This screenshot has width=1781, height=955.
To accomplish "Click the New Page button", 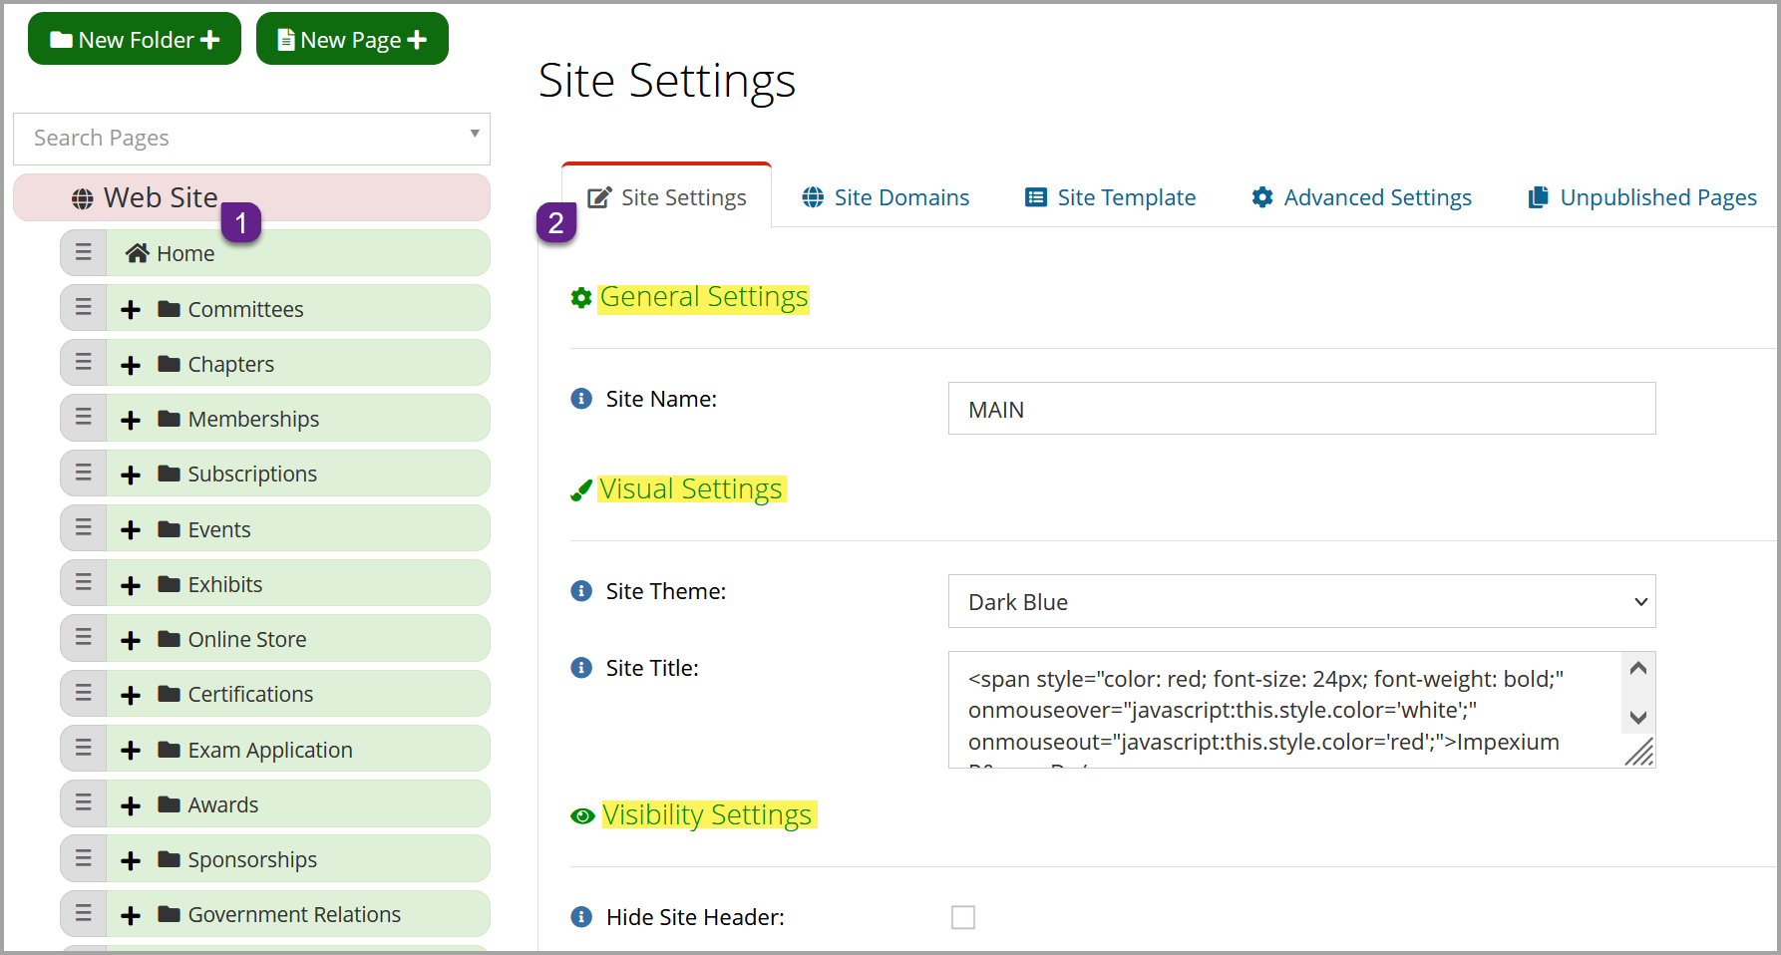I will (352, 39).
